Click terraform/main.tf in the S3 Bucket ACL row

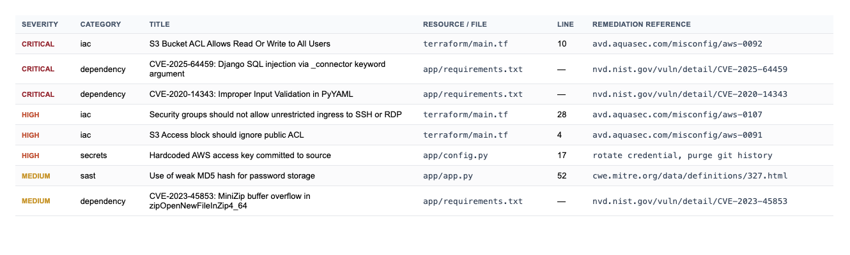[465, 44]
